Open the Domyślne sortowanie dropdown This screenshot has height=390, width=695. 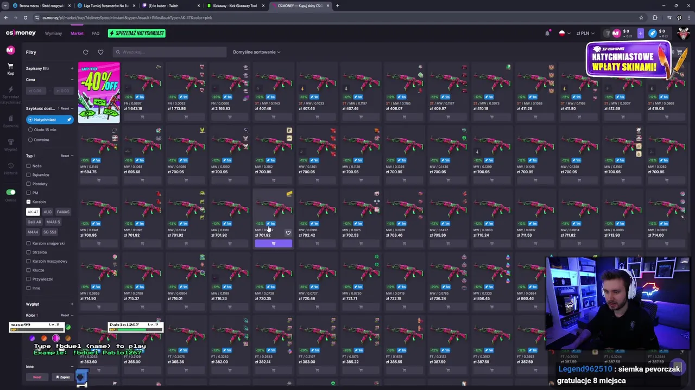coord(256,52)
